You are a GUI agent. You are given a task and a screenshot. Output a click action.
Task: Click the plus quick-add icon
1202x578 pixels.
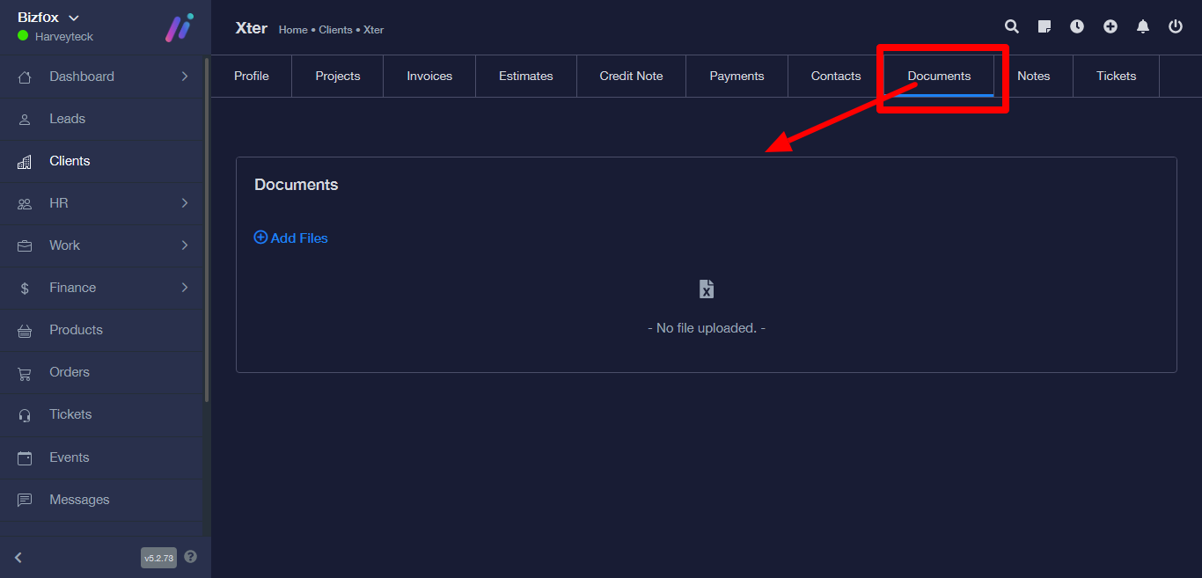1110,26
